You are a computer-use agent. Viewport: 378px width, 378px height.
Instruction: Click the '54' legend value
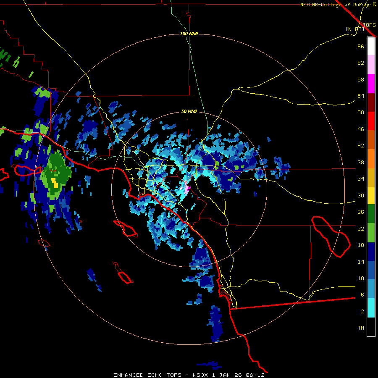(x=361, y=96)
